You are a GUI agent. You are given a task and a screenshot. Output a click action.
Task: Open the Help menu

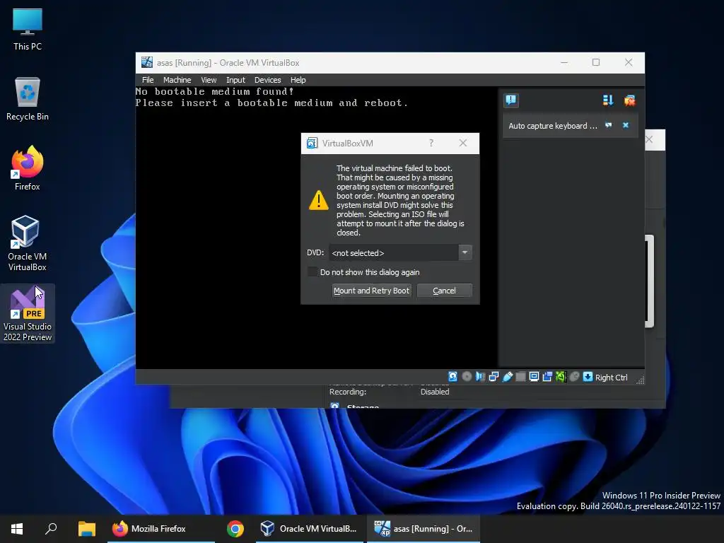tap(298, 80)
